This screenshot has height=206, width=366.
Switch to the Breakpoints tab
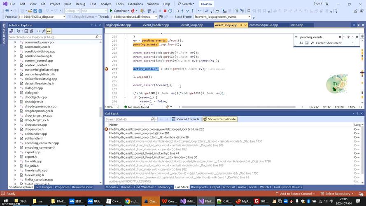tap(199, 187)
